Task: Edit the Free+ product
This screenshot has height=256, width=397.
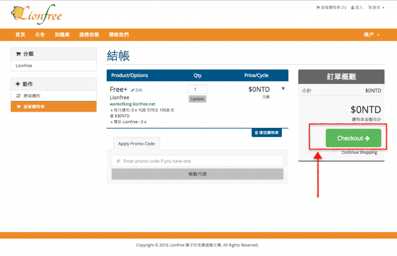Action: (x=137, y=90)
